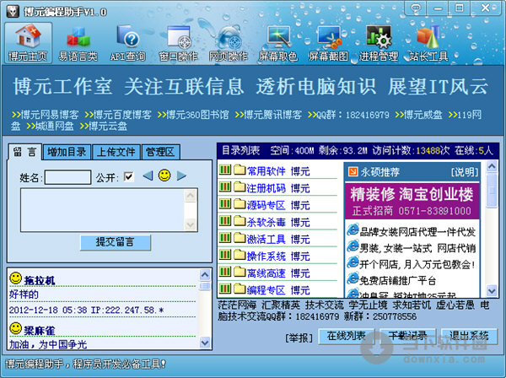
Task: Click the 姓名 name input field
Action: tap(67, 177)
